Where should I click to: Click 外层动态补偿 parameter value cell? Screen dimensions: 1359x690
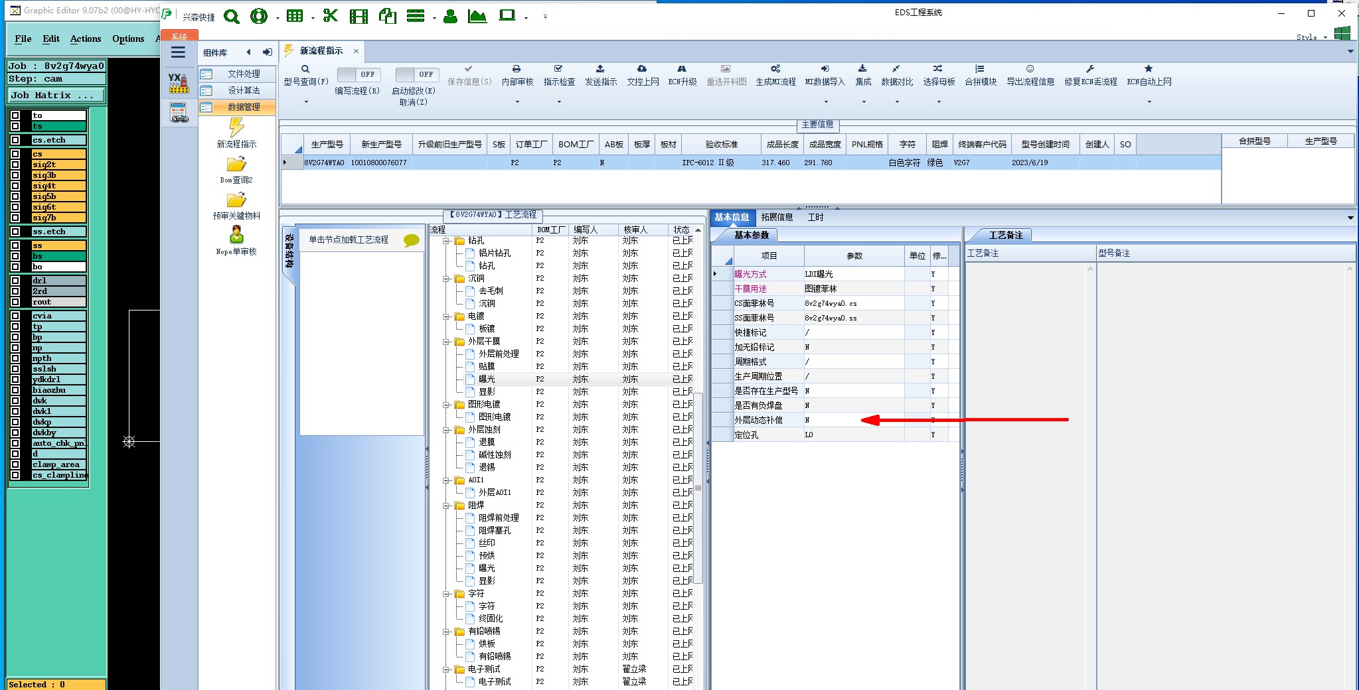[x=854, y=420]
